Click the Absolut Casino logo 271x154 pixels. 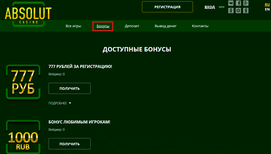(28, 14)
